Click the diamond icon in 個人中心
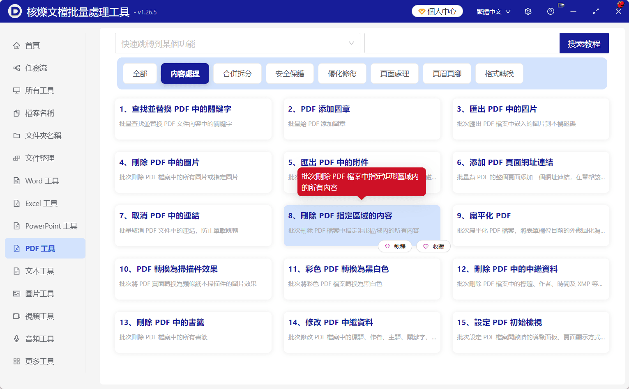Image resolution: width=629 pixels, height=389 pixels. pyautogui.click(x=422, y=11)
